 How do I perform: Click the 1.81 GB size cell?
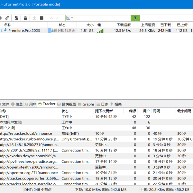click(87, 31)
